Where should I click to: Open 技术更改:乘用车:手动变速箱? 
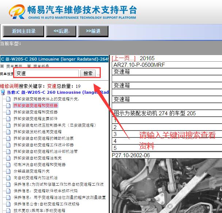[x=39, y=210]
